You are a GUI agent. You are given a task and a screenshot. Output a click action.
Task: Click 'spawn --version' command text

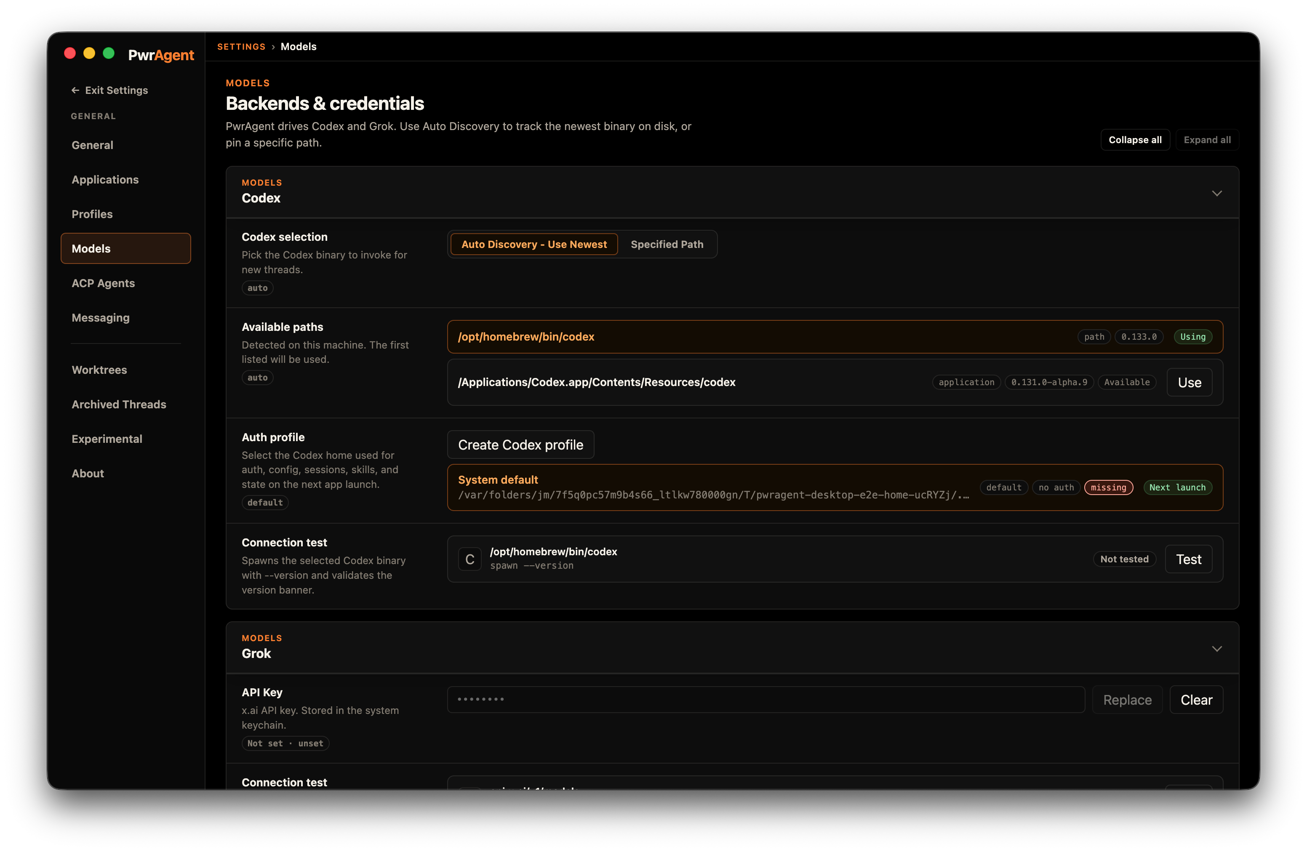point(531,565)
